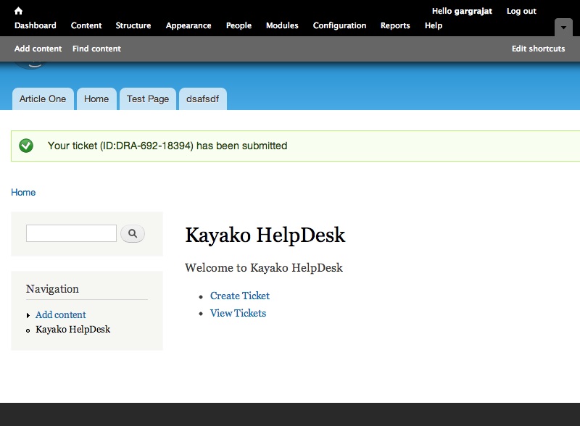Click the green checkmark status icon
Viewport: 580px width, 426px height.
click(x=26, y=146)
